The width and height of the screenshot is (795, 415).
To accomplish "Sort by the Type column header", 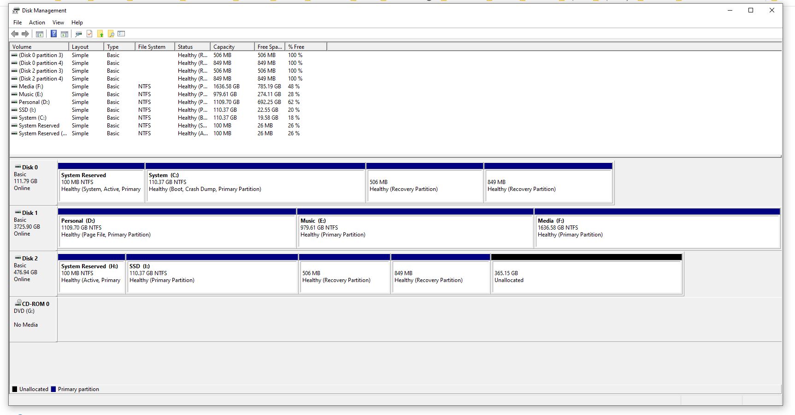I will point(119,46).
